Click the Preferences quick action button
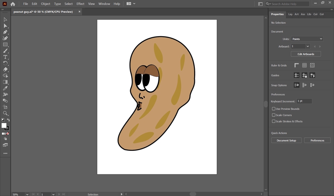The image size is (334, 196). tap(317, 140)
